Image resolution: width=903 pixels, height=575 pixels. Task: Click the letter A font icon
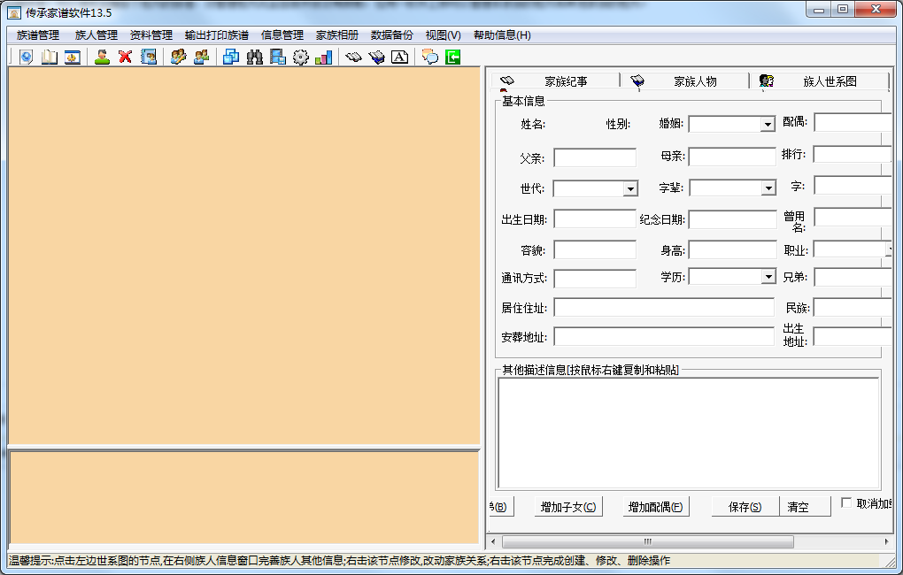tap(399, 57)
